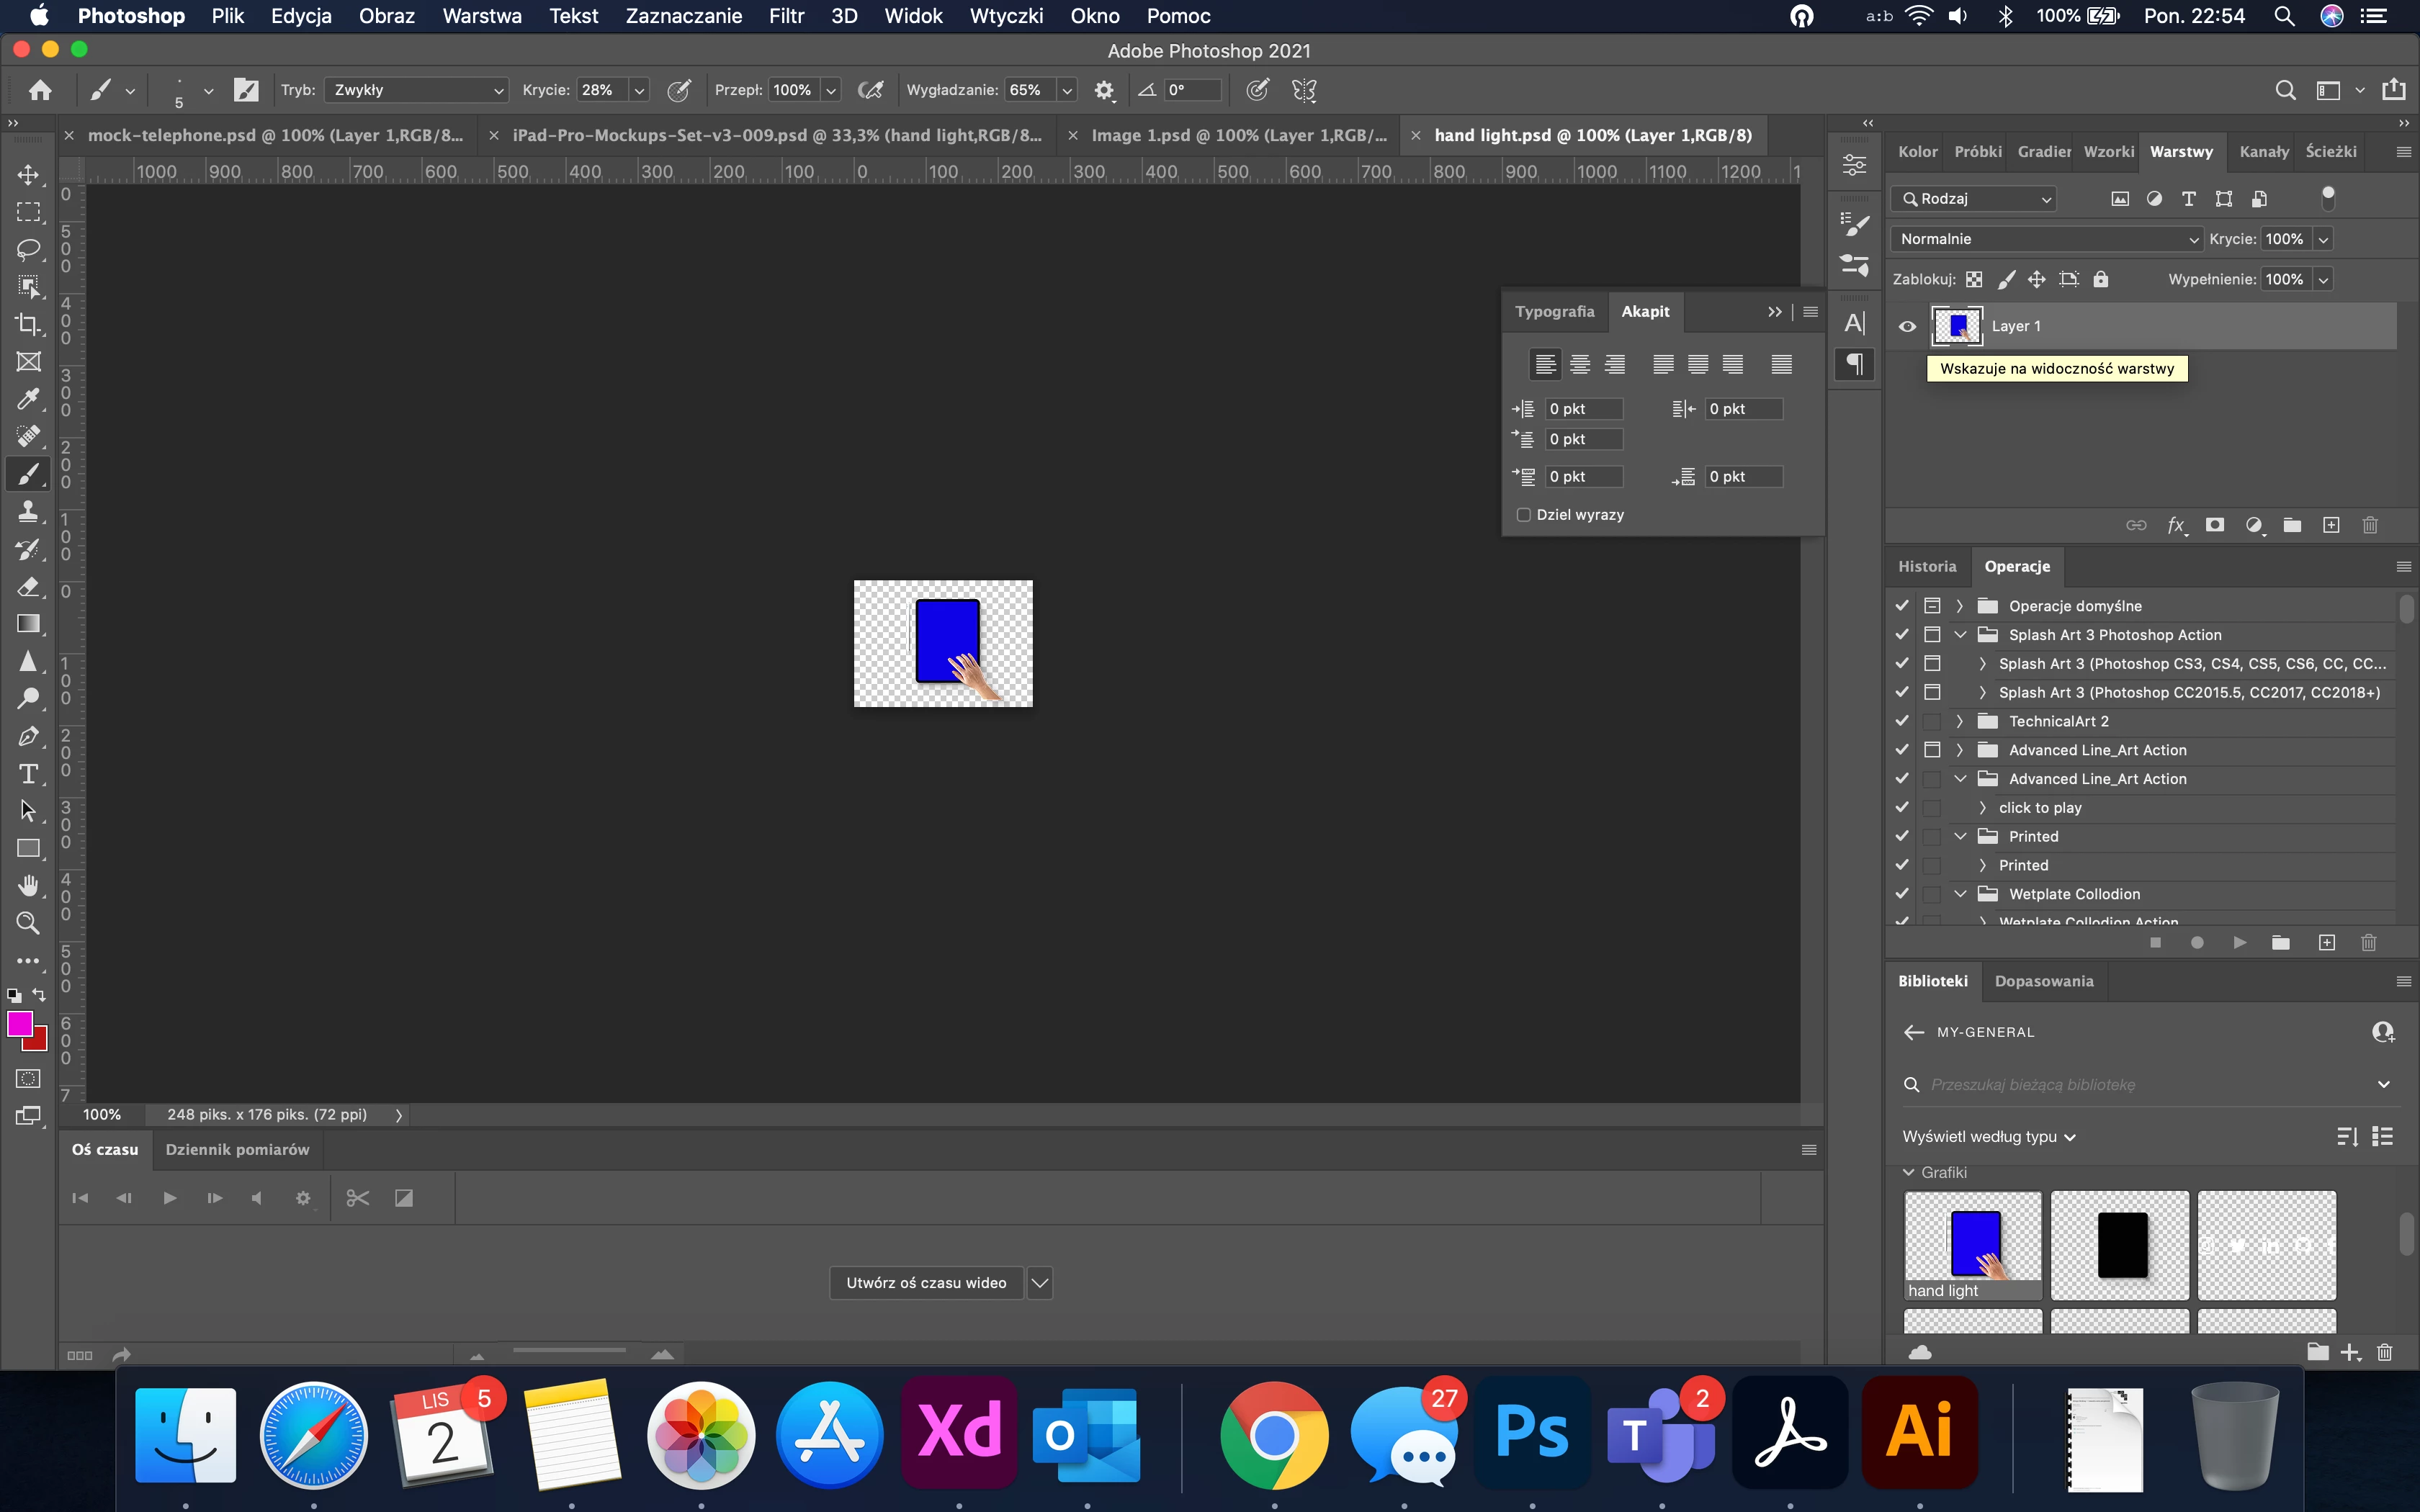Select the Lasso tool
Image resolution: width=2420 pixels, height=1512 pixels.
click(28, 249)
